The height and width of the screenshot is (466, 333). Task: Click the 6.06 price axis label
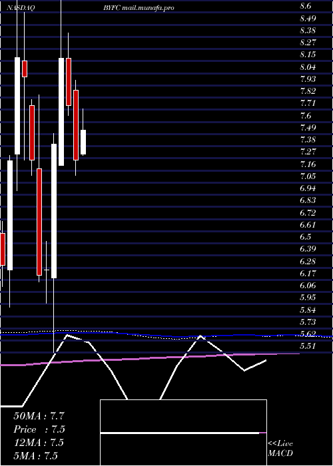pyautogui.click(x=308, y=285)
